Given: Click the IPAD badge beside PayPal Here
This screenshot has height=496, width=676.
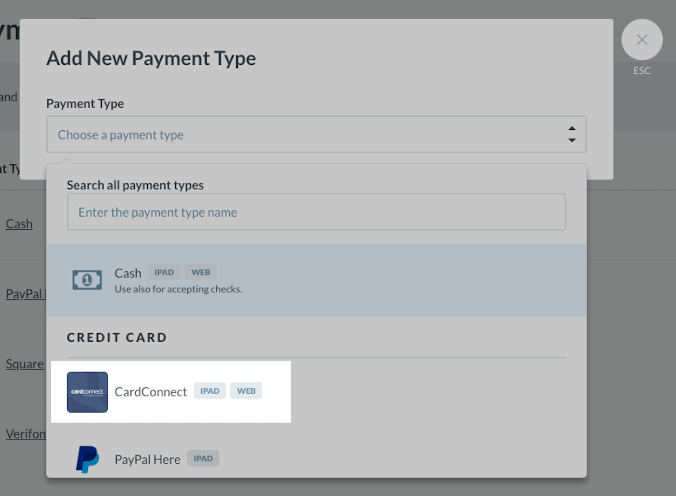Looking at the screenshot, I should 203,458.
